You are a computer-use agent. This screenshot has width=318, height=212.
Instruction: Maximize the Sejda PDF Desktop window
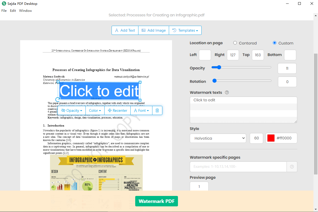(x=299, y=3)
